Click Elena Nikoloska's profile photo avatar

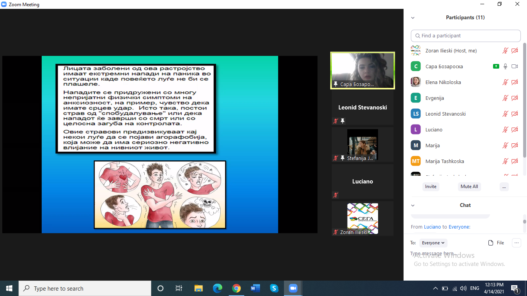tap(416, 82)
